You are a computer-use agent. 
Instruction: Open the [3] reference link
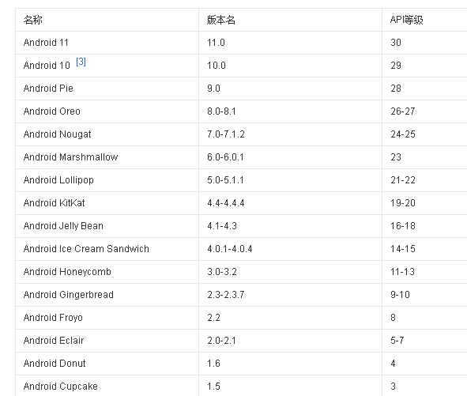pos(81,62)
